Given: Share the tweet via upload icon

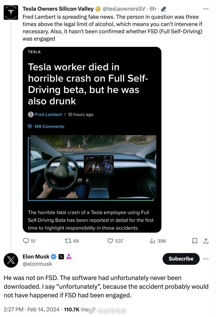Looking at the screenshot, I should 206,241.
